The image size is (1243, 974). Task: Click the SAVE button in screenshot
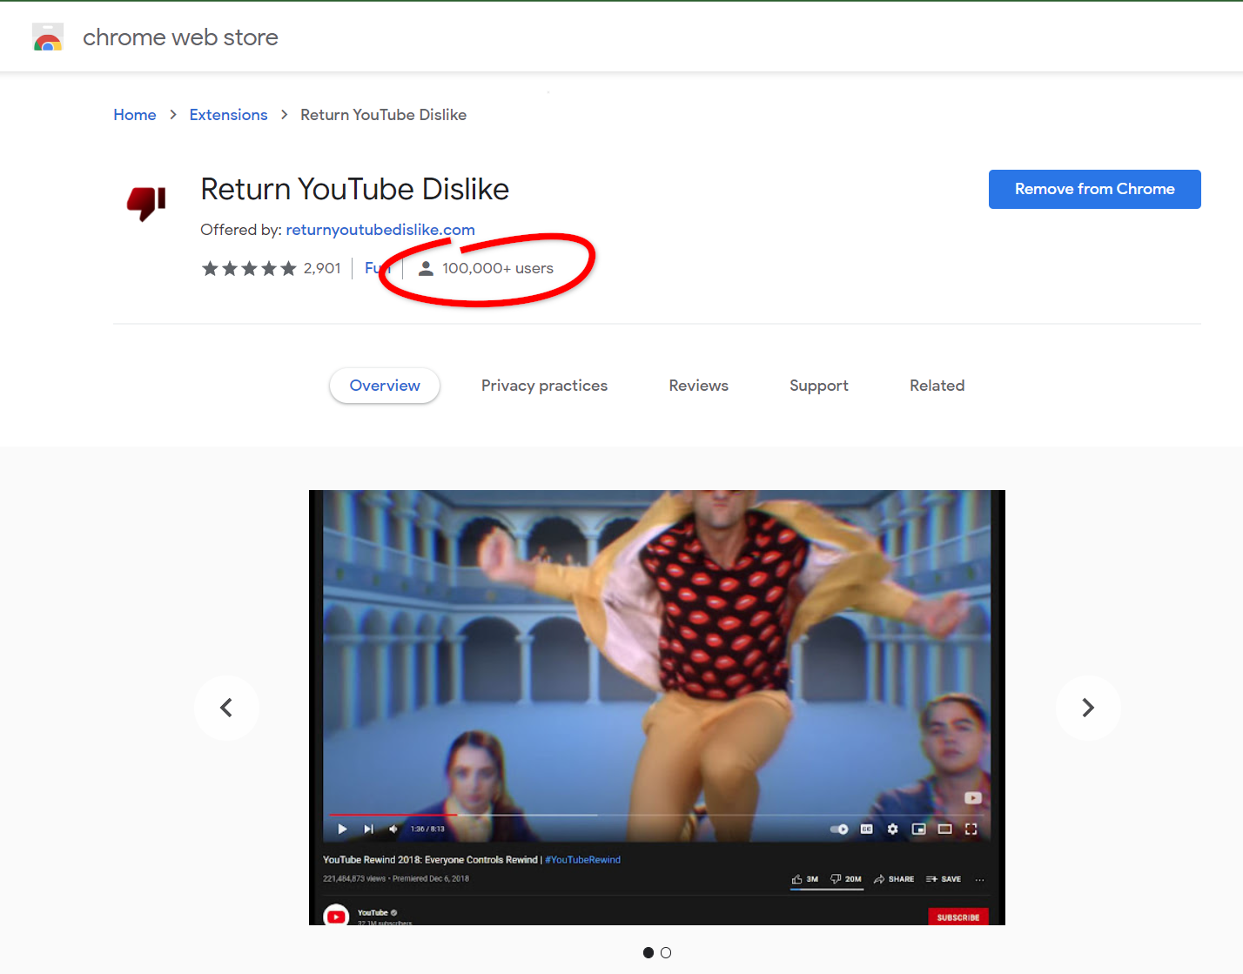(944, 879)
